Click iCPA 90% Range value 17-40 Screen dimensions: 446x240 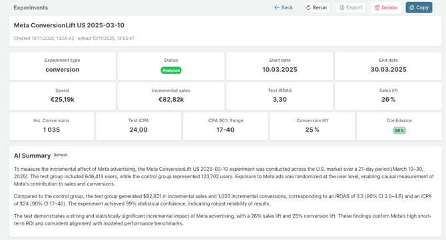coord(225,130)
